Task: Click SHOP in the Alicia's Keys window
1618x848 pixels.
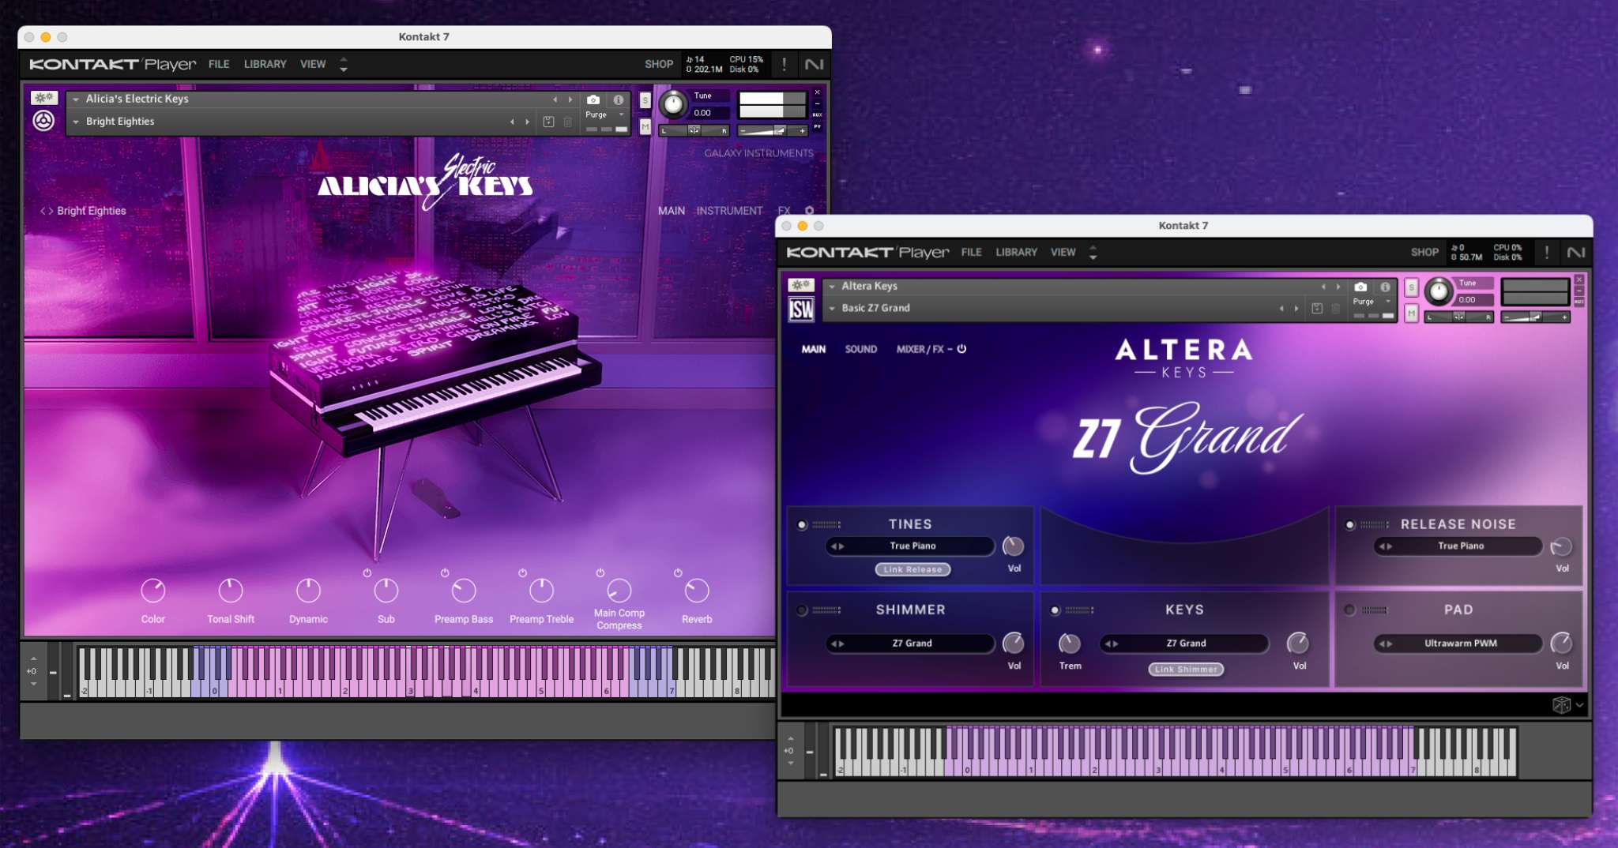Action: [659, 64]
